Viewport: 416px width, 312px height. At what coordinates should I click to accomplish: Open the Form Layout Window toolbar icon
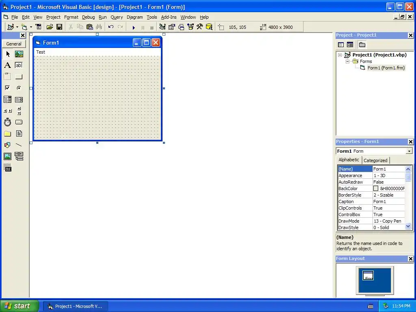tap(181, 27)
